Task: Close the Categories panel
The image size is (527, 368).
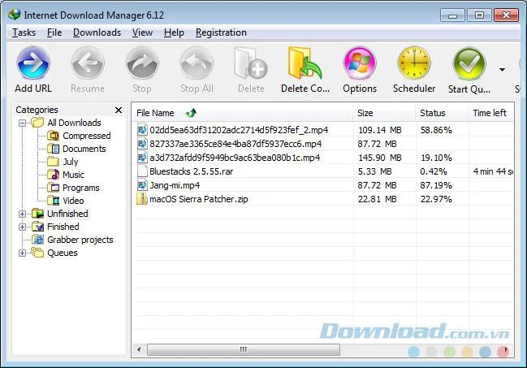Action: (119, 110)
